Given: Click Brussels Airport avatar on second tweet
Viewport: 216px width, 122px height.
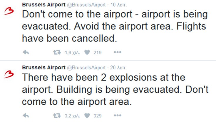Looking at the screenshot, I should click(x=9, y=74).
